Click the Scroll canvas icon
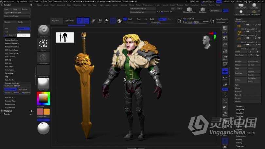Viewport: 265px width, 149px height. pos(225,38)
